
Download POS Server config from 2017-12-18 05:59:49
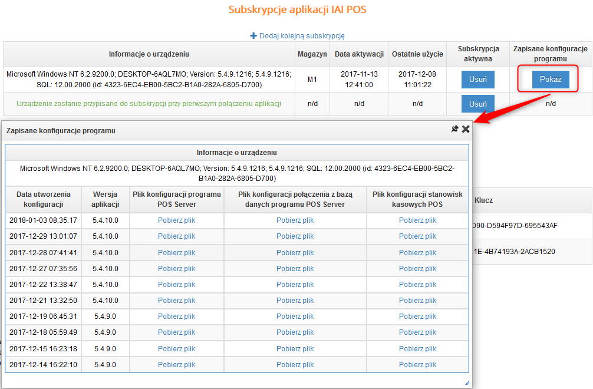177,332
